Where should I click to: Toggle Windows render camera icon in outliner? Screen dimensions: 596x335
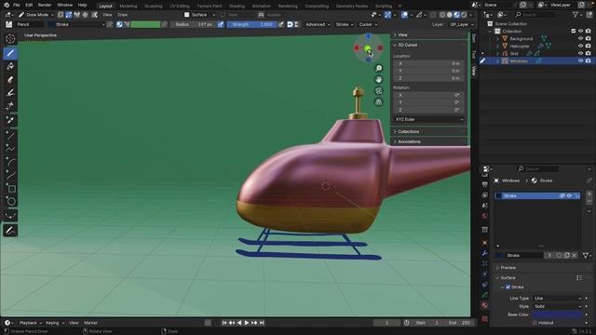588,60
